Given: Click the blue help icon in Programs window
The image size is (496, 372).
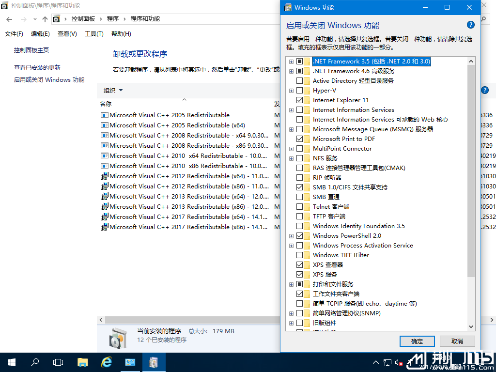Looking at the screenshot, I should coord(484,90).
